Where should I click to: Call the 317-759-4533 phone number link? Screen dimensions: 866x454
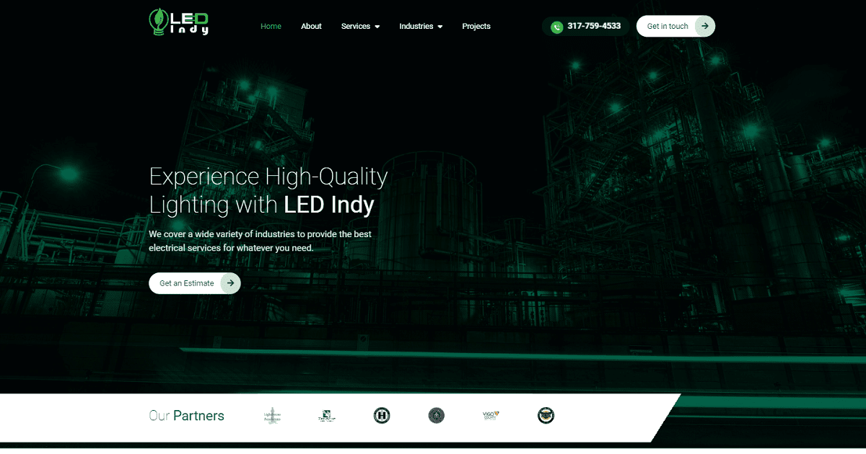[594, 26]
